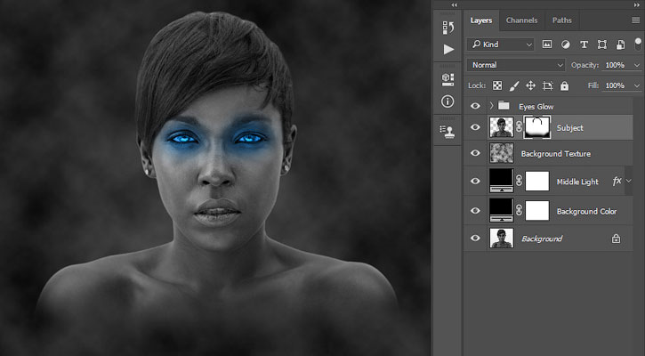Select the 'Eyes Glow' group name
Image resolution: width=645 pixels, height=356 pixels.
coord(536,107)
